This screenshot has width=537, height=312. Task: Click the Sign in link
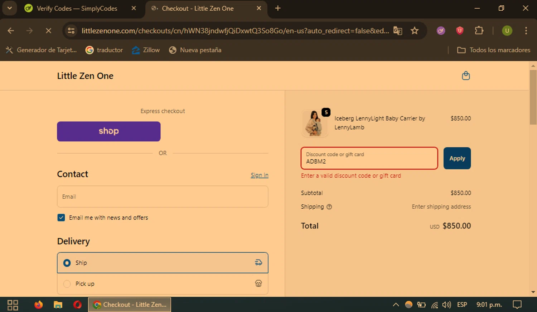(259, 175)
